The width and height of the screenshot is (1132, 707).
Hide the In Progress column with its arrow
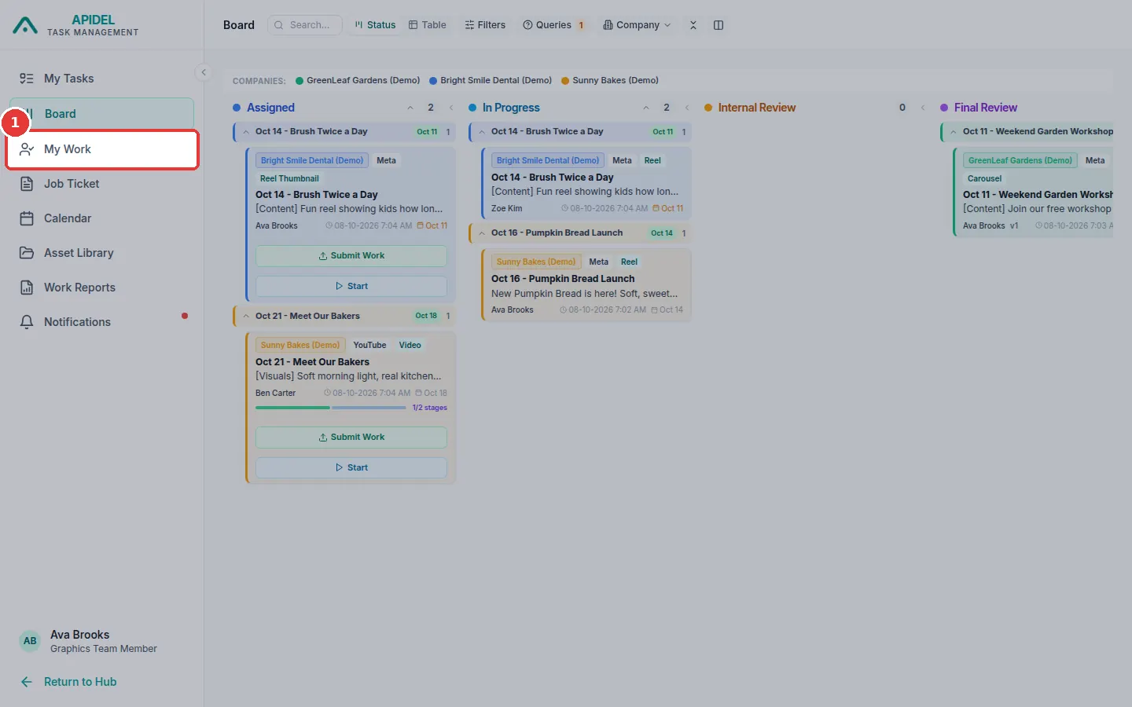click(687, 108)
